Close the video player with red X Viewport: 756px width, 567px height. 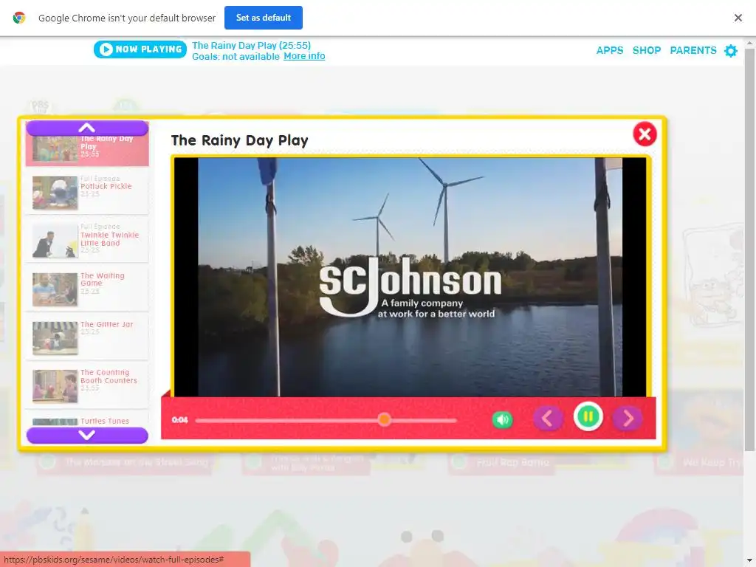click(x=645, y=134)
